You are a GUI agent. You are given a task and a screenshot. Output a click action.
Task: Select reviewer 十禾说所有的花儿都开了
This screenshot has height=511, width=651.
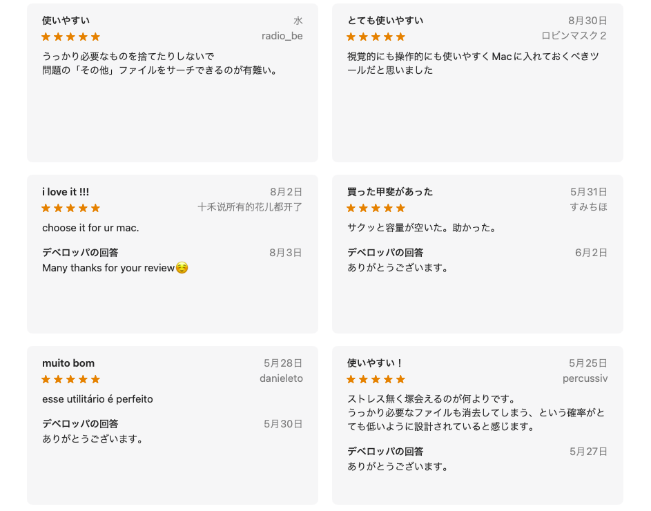(x=250, y=207)
